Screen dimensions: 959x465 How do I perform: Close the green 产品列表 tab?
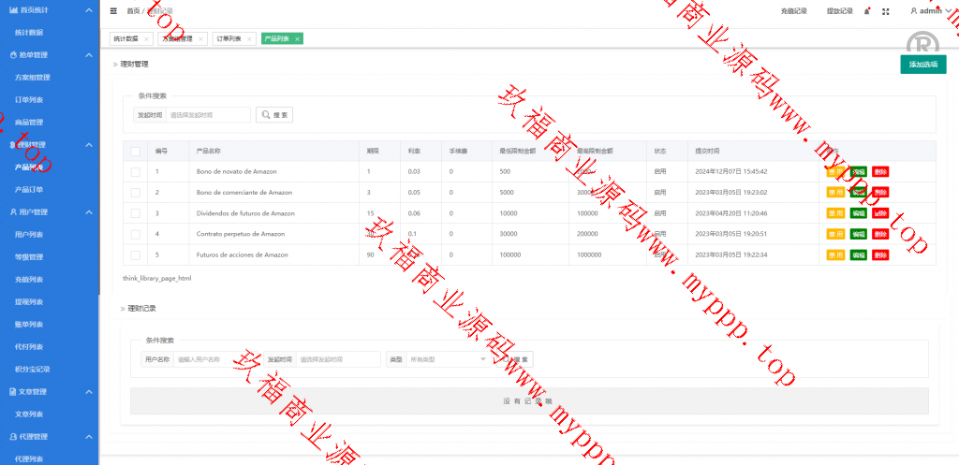pos(297,39)
